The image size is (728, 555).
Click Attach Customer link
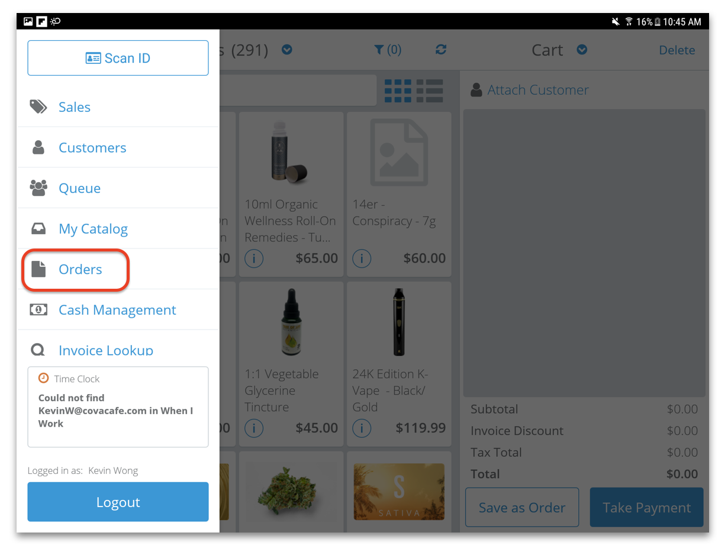click(x=537, y=90)
